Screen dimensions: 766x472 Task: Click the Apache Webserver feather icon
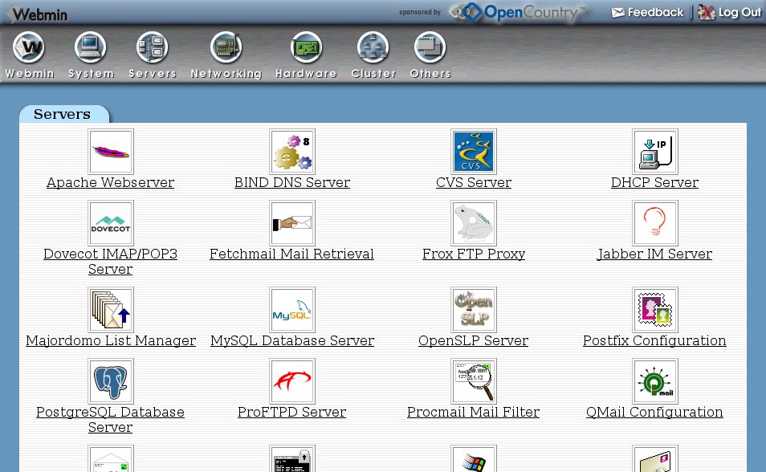point(111,152)
